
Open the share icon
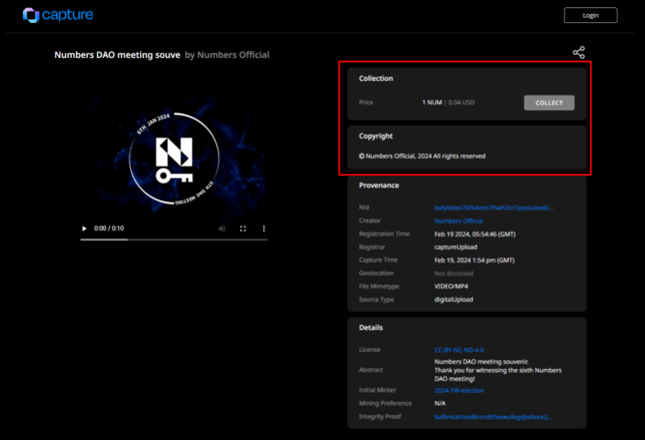pyautogui.click(x=579, y=53)
